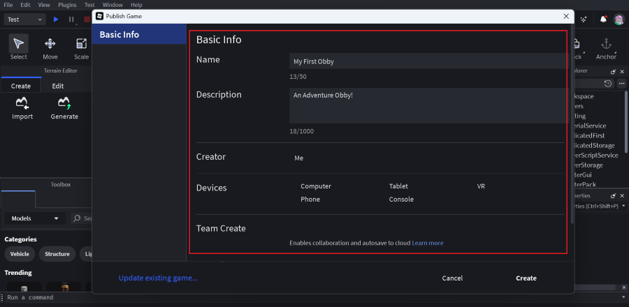Open the Explorer more options menu
Viewport: 629px width, 307px height.
[621, 84]
